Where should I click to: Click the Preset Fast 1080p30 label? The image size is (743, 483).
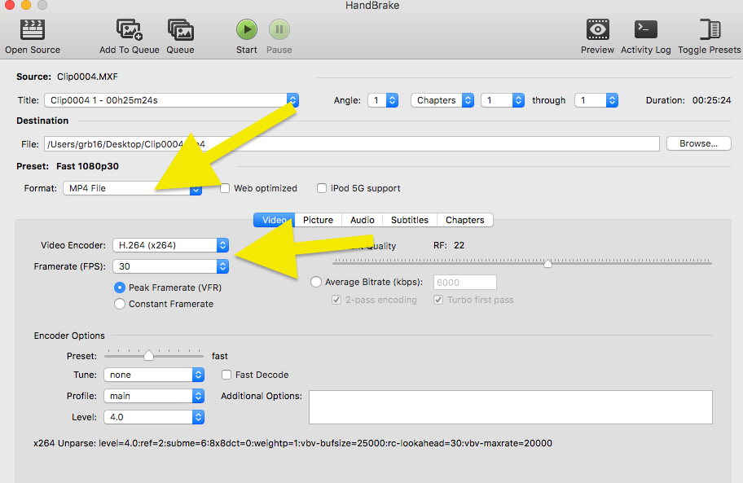click(87, 166)
